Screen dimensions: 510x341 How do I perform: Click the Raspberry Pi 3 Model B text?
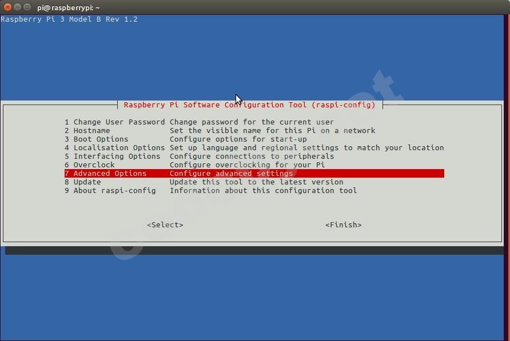[x=69, y=19]
